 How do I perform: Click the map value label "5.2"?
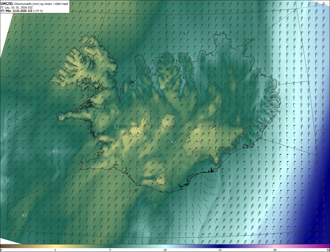tap(117, 127)
